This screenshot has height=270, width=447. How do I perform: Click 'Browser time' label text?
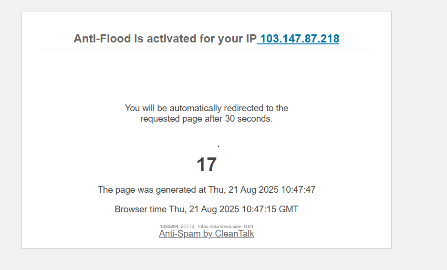coord(141,209)
